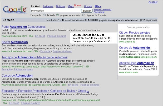This screenshot has height=106, width=163.
Task: Expand the 'Más »' options
Action: pos(98,6)
